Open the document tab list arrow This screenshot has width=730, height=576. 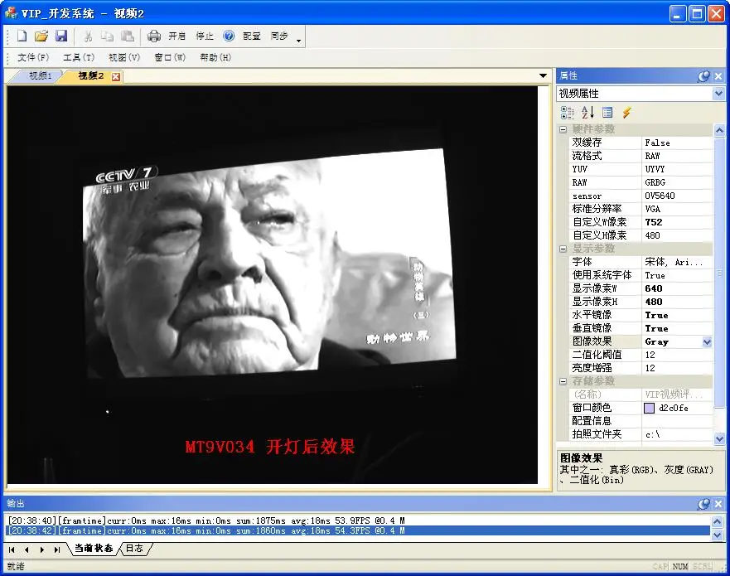click(x=543, y=76)
